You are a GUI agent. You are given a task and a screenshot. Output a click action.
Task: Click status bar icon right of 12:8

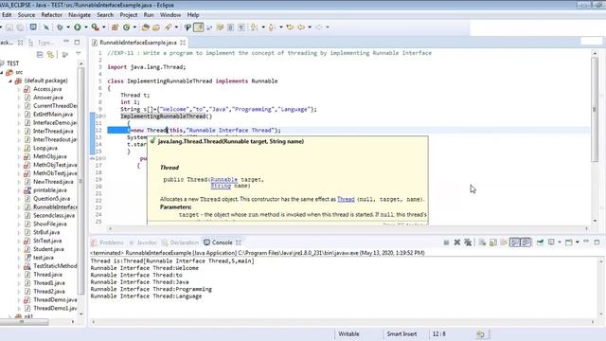480,333
